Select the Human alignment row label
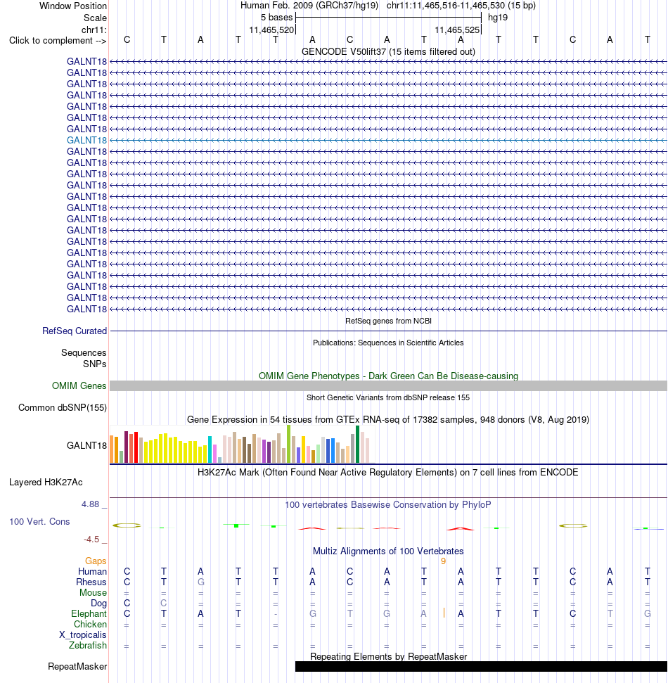Image resolution: width=668 pixels, height=683 pixels. point(92,571)
